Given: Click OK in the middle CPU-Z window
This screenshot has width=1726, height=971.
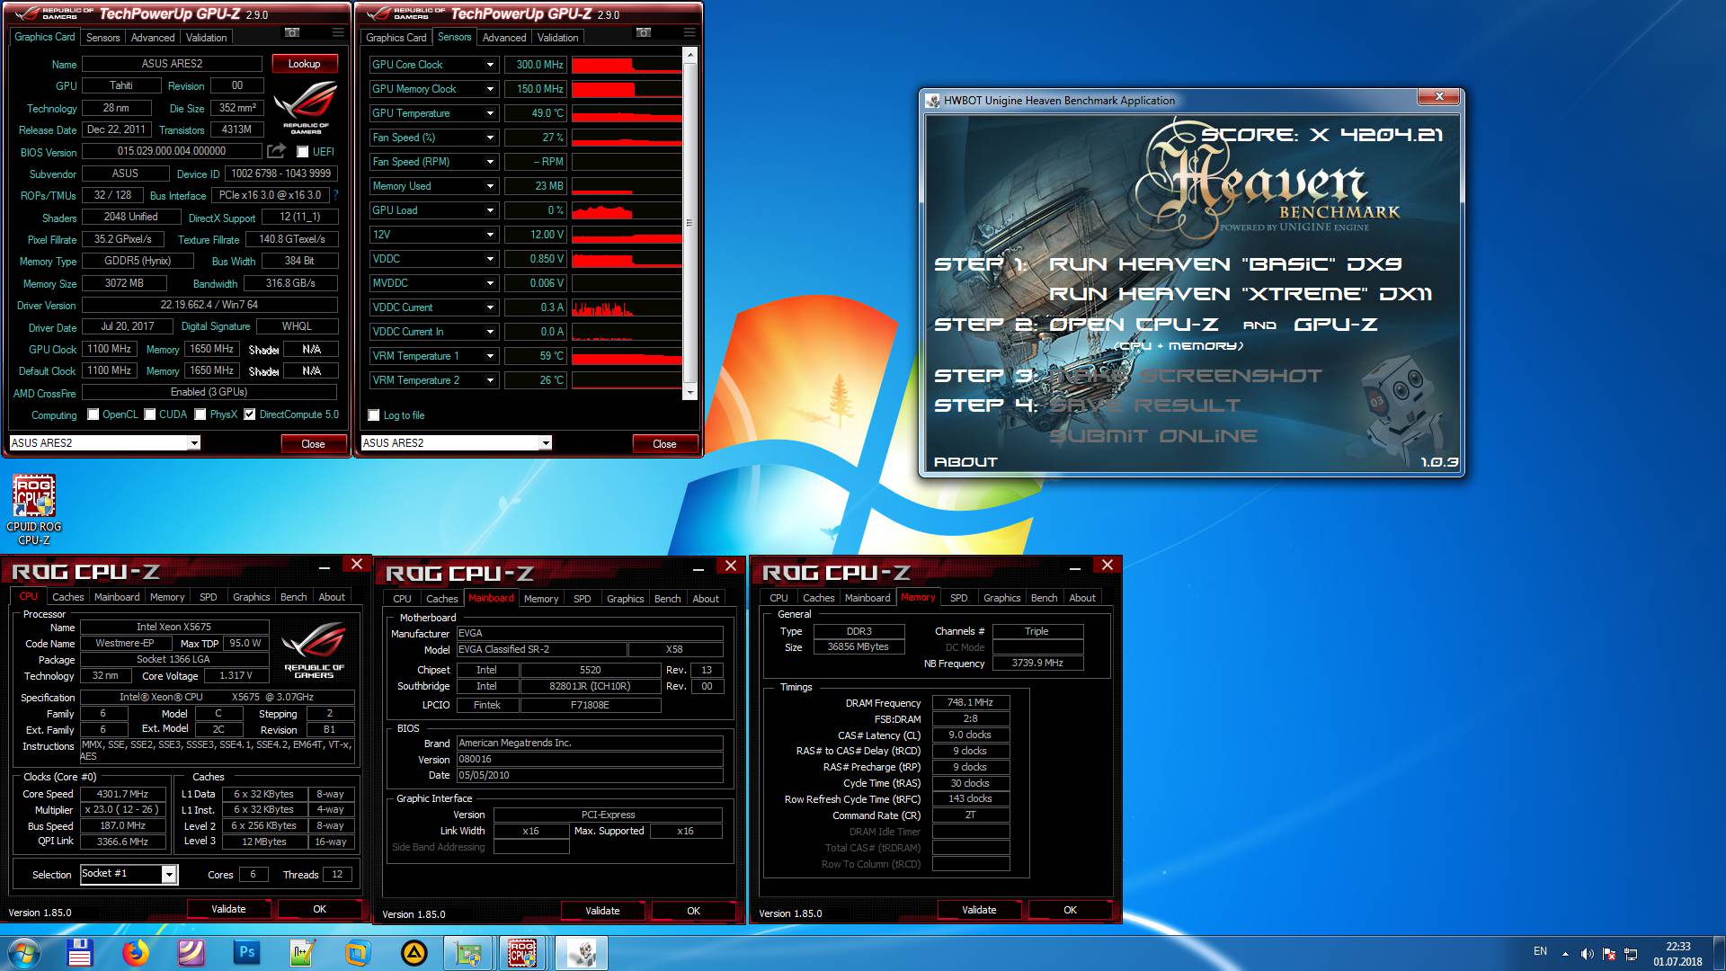Looking at the screenshot, I should pyautogui.click(x=693, y=911).
